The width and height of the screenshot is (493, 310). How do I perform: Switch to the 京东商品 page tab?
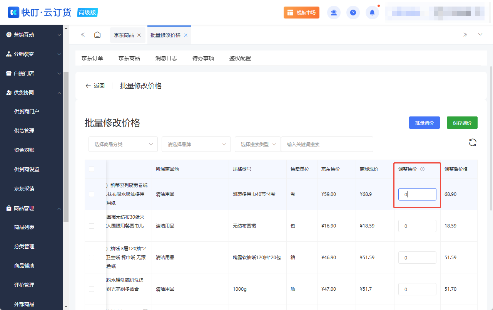[124, 35]
